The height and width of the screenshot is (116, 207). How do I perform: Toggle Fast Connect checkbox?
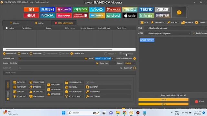pyautogui.click(x=194, y=33)
